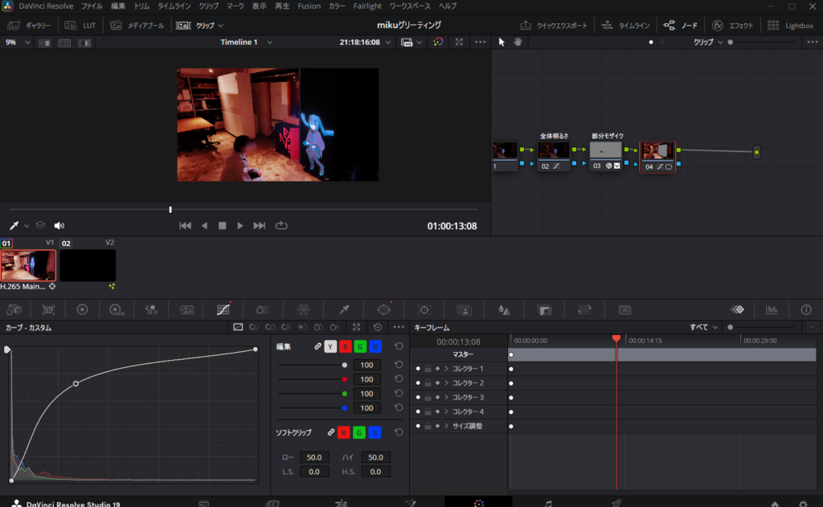The image size is (823, 507).
Task: Open the RGB Mixer palette
Action: (151, 309)
